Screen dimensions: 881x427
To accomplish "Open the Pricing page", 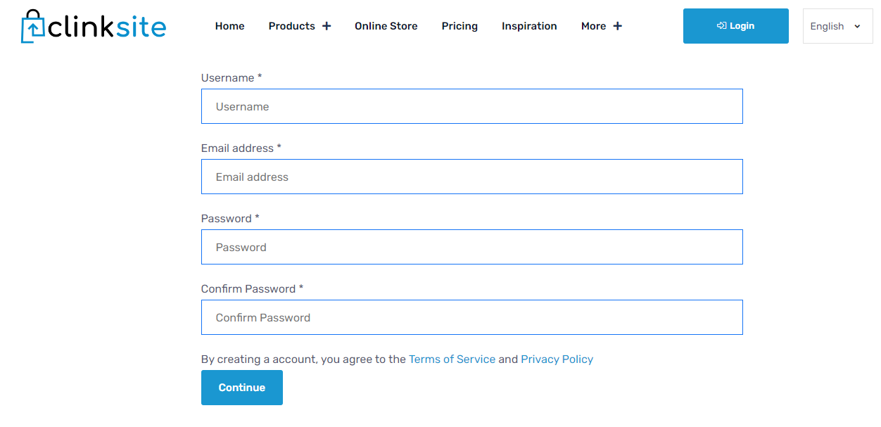I will point(459,26).
